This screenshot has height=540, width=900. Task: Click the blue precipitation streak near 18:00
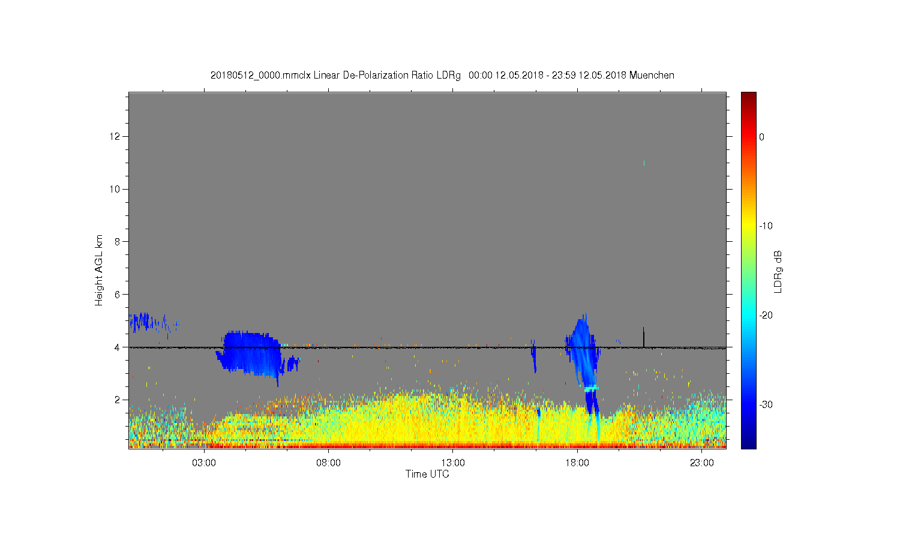pyautogui.click(x=584, y=354)
